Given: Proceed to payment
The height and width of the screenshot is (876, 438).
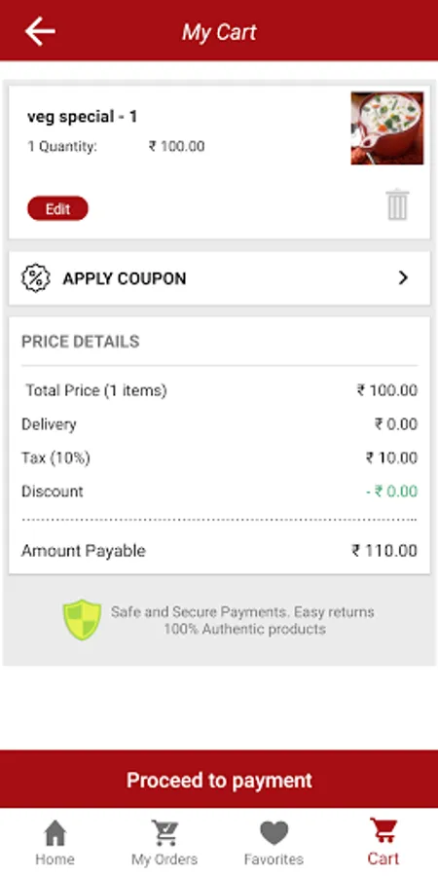Looking at the screenshot, I should (219, 780).
